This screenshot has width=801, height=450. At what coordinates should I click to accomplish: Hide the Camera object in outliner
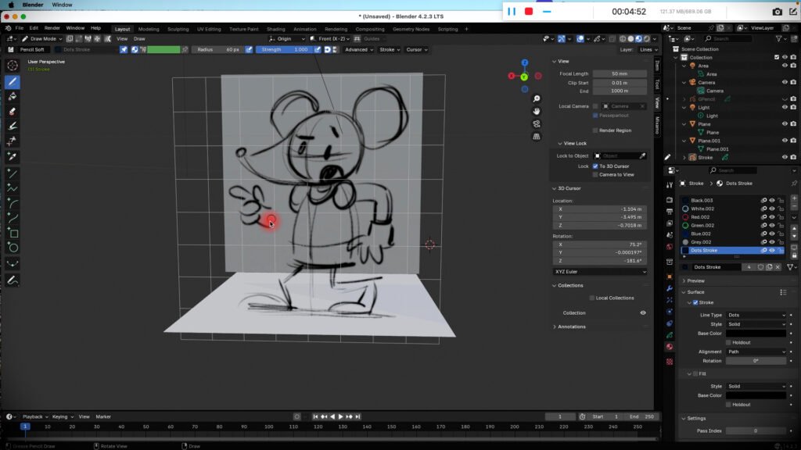[785, 82]
